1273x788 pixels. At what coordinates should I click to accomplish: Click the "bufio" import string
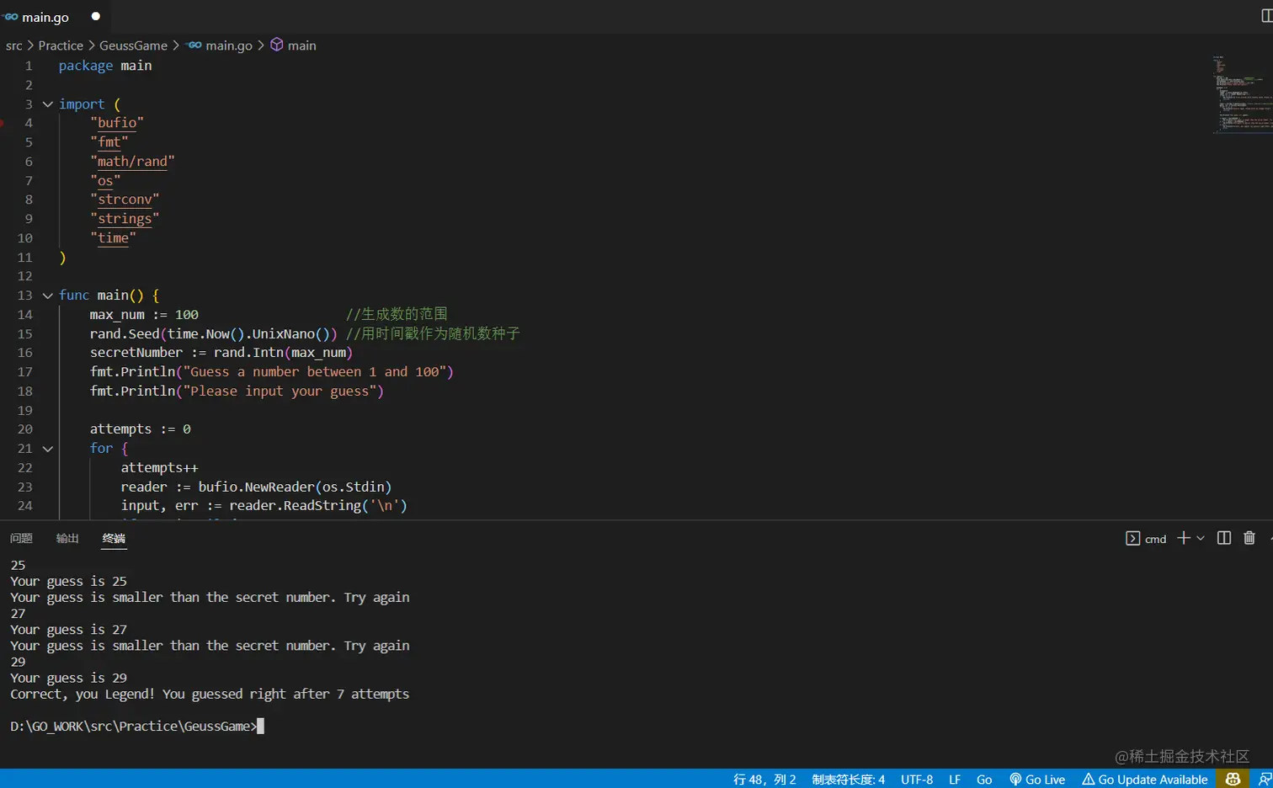(117, 123)
